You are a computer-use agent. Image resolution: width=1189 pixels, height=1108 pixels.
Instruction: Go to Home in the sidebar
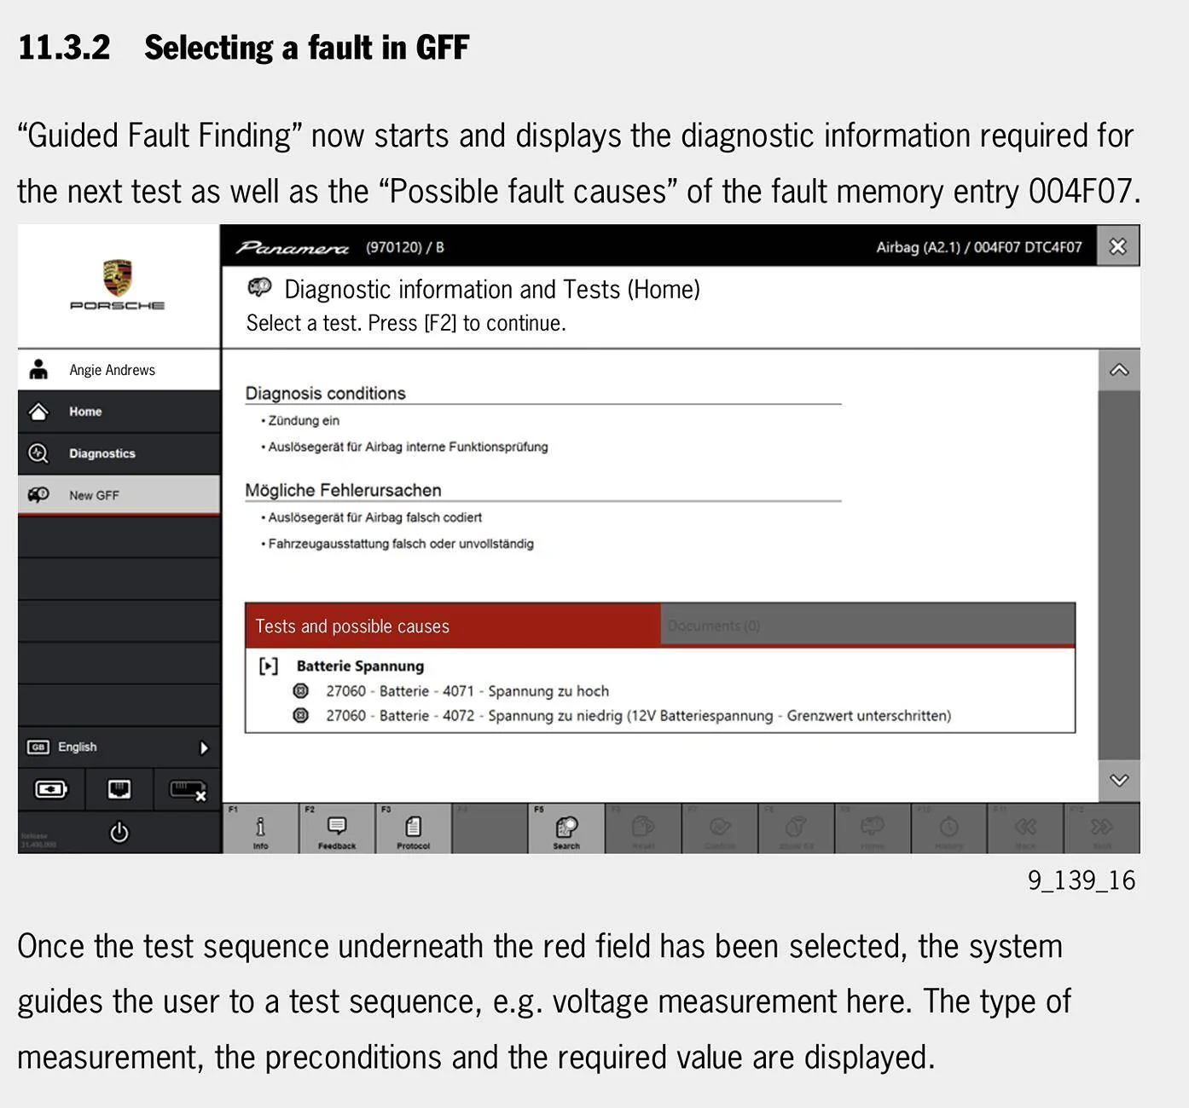click(x=119, y=412)
